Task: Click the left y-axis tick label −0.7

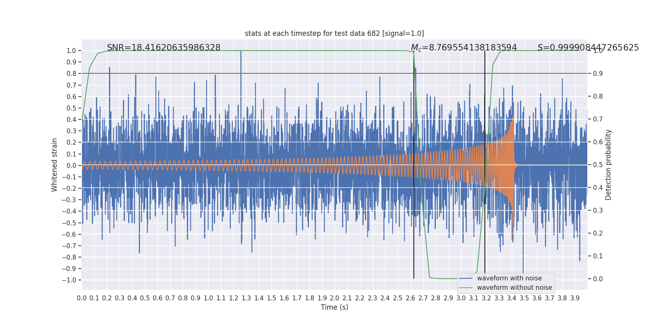Action: [x=69, y=246]
